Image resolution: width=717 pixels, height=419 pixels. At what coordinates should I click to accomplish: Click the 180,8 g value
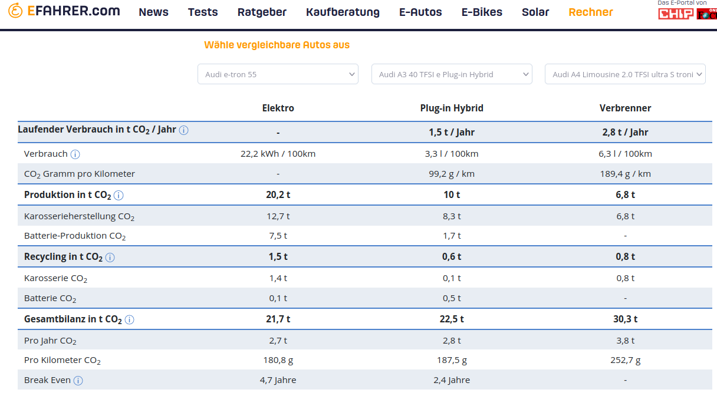click(x=278, y=360)
